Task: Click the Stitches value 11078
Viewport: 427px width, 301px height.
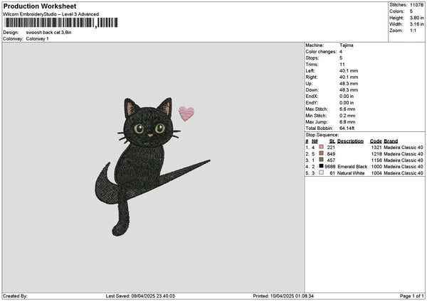Action: 416,5
